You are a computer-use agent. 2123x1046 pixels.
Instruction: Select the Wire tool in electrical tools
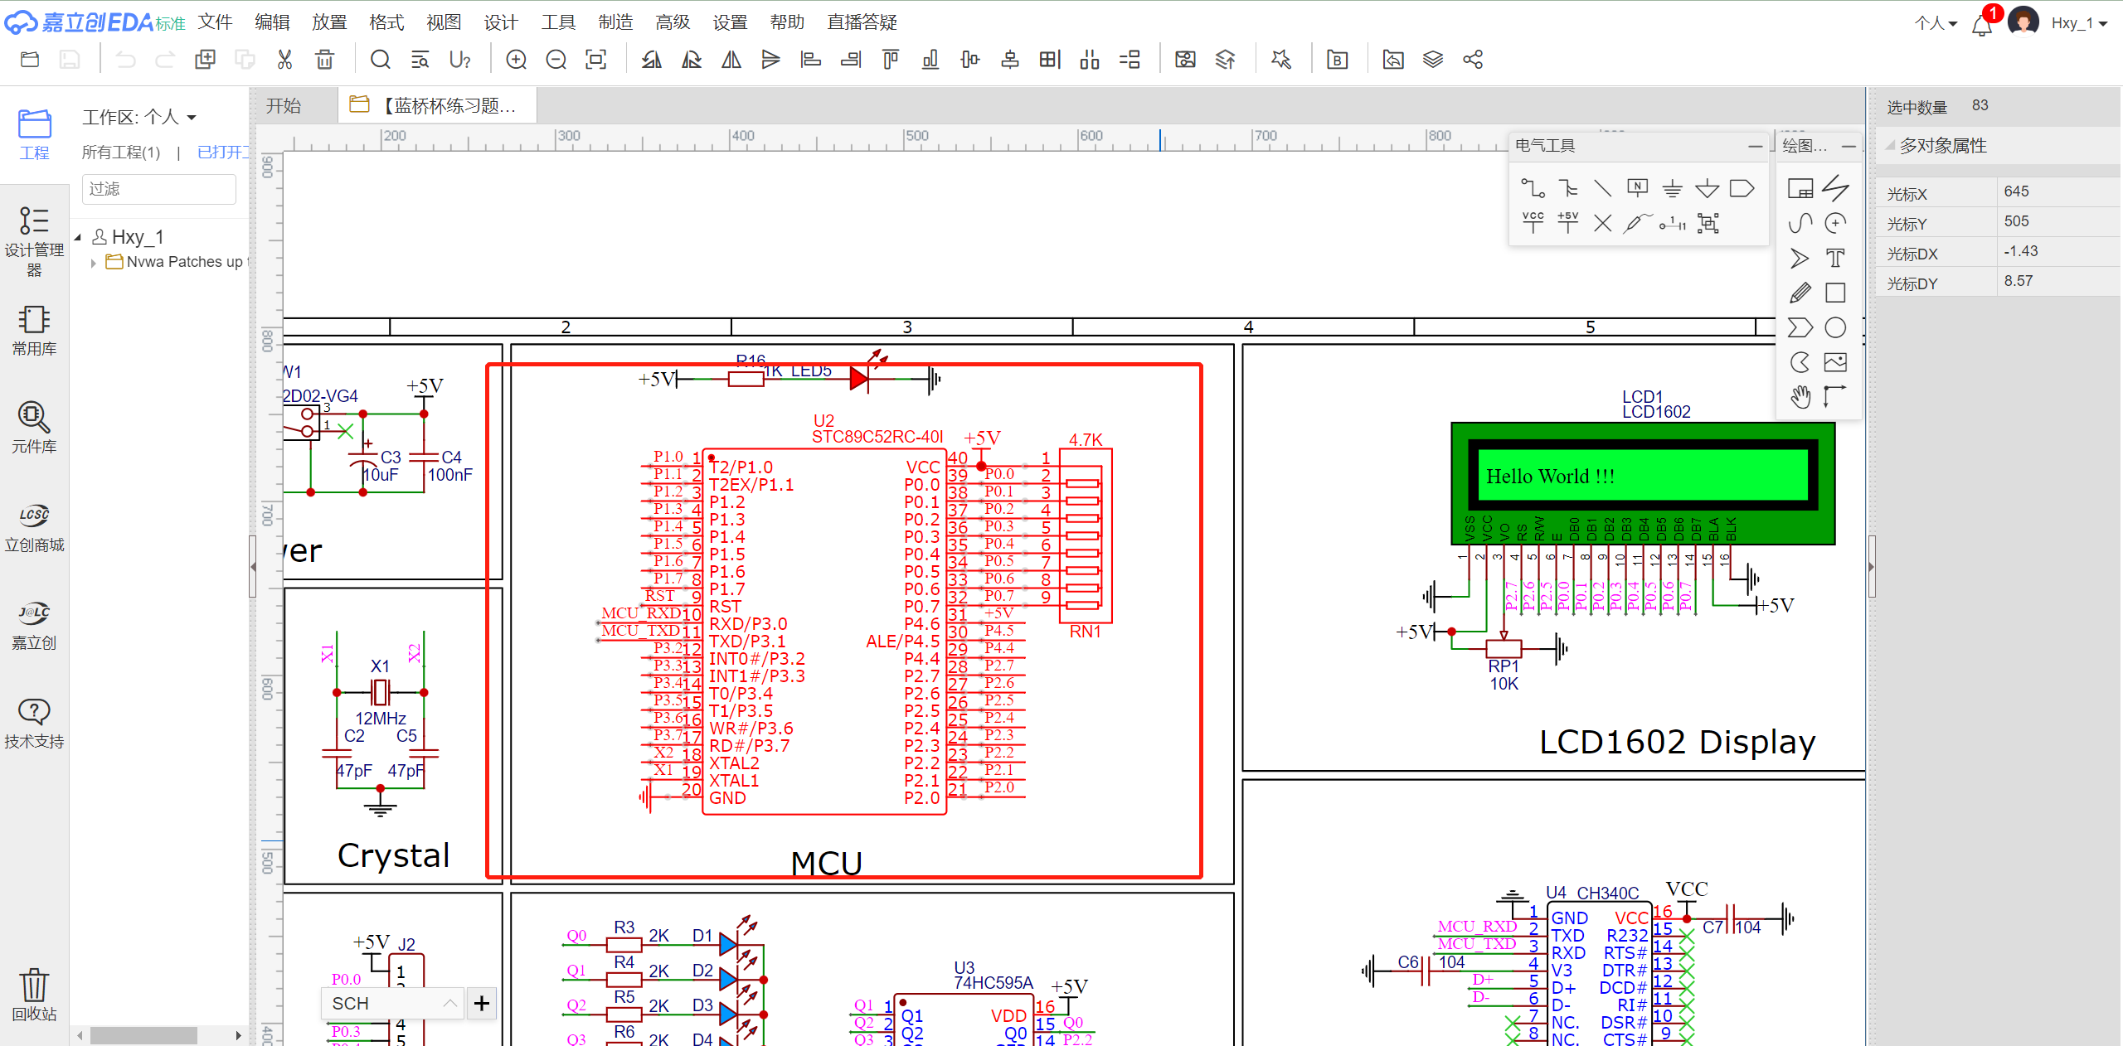1533,188
